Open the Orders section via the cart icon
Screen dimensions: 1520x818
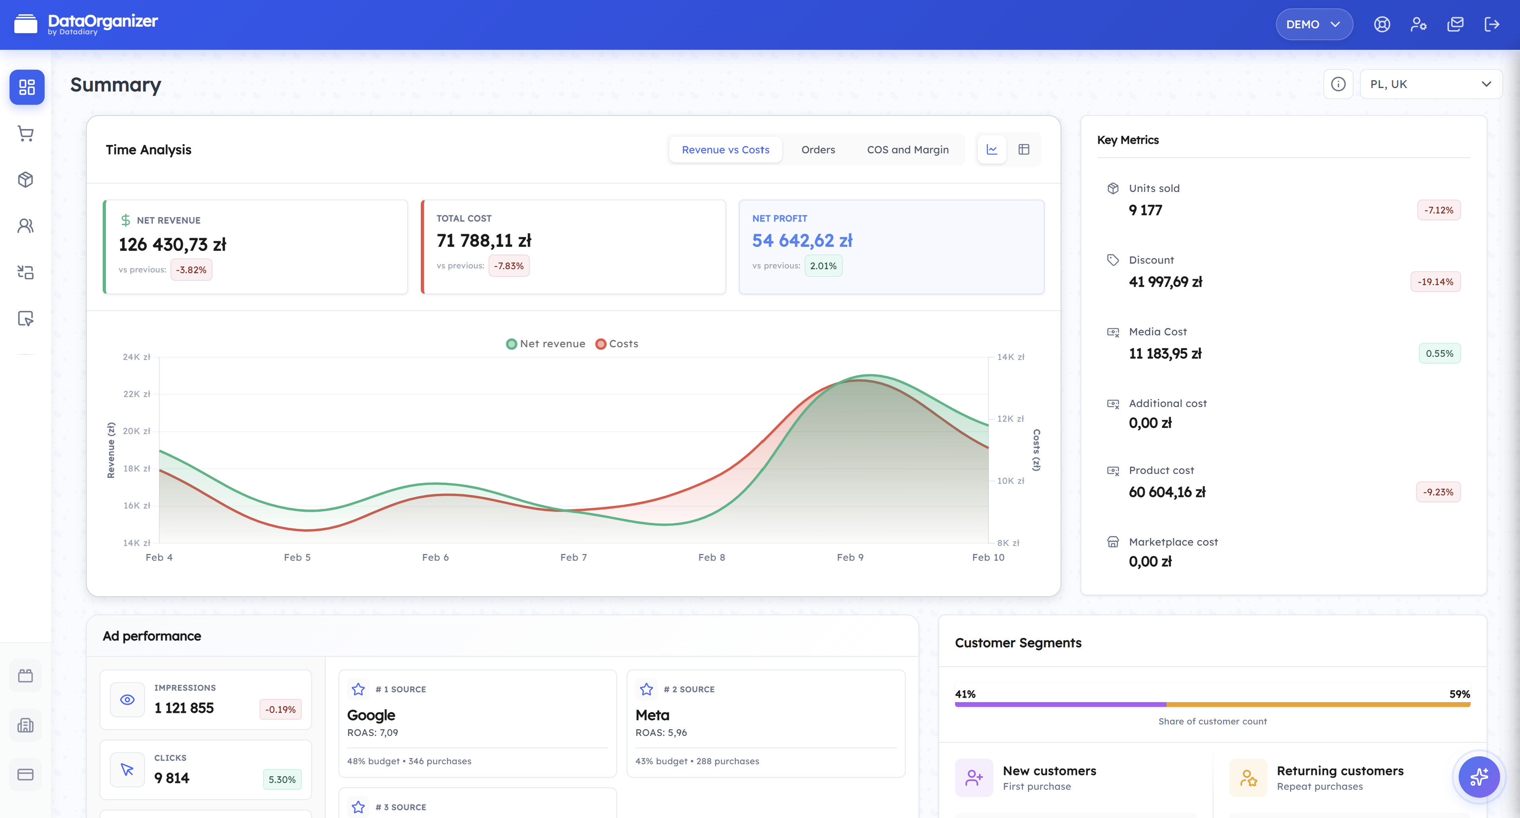pyautogui.click(x=26, y=133)
